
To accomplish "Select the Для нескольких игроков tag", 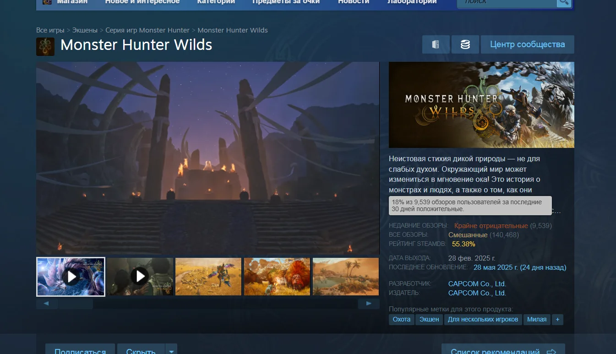I will [483, 319].
